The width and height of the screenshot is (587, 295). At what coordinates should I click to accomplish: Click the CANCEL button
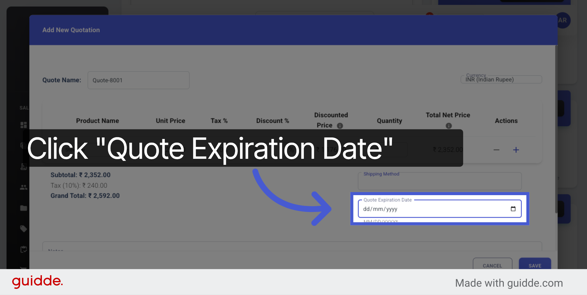[x=493, y=264]
